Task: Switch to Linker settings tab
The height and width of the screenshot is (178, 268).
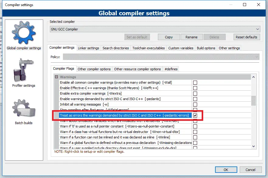Action: [x=88, y=48]
